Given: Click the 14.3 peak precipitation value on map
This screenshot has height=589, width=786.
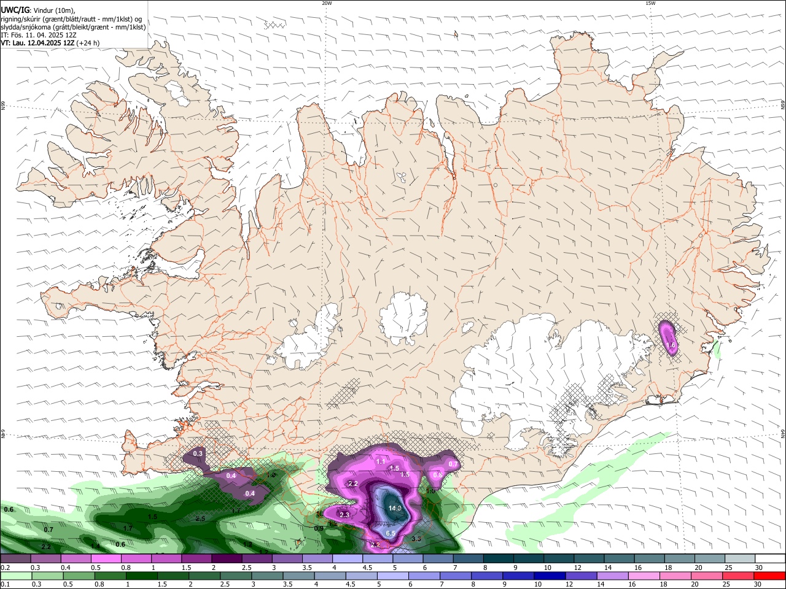Looking at the screenshot, I should coord(395,509).
